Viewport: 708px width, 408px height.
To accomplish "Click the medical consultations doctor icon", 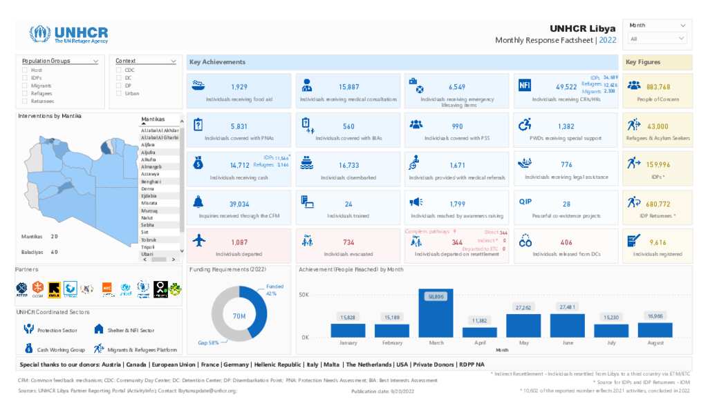I will (306, 86).
